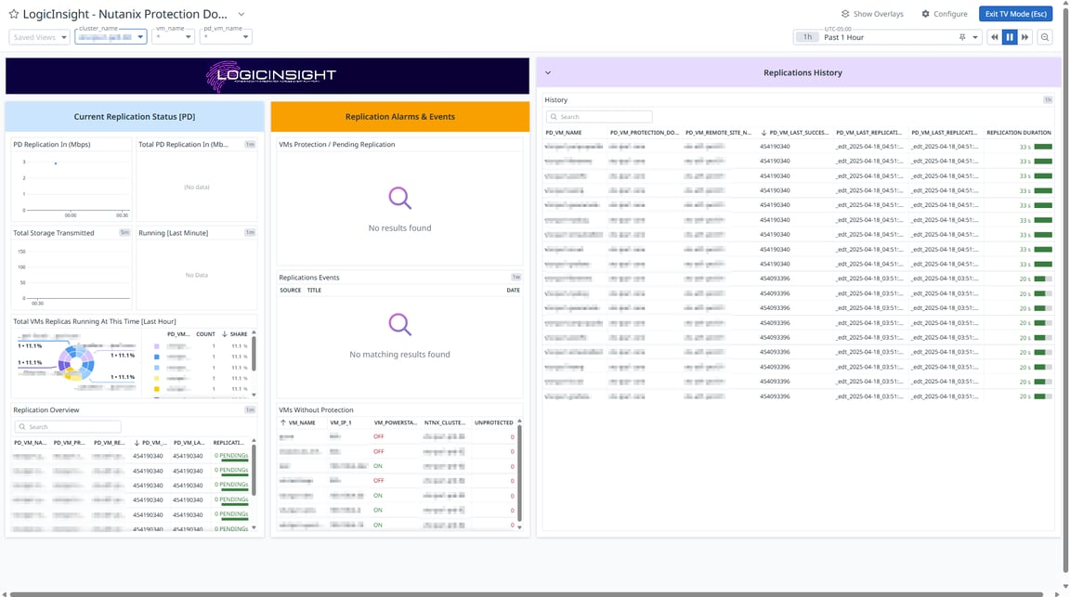This screenshot has height=597, width=1070.
Task: Zoom out the time range
Action: [1045, 37]
